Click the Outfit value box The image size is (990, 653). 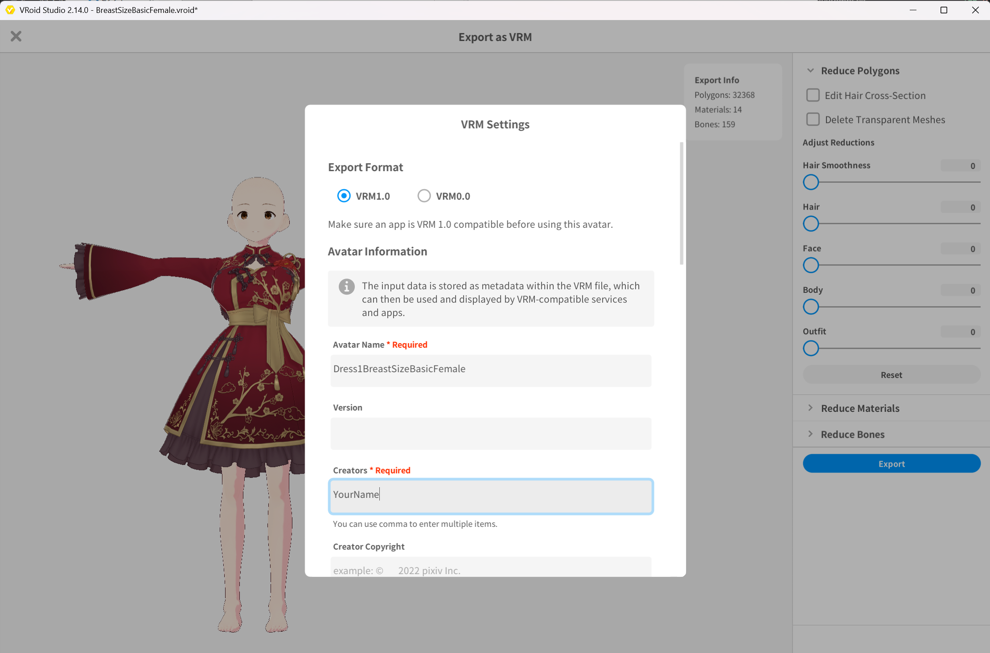(x=960, y=332)
